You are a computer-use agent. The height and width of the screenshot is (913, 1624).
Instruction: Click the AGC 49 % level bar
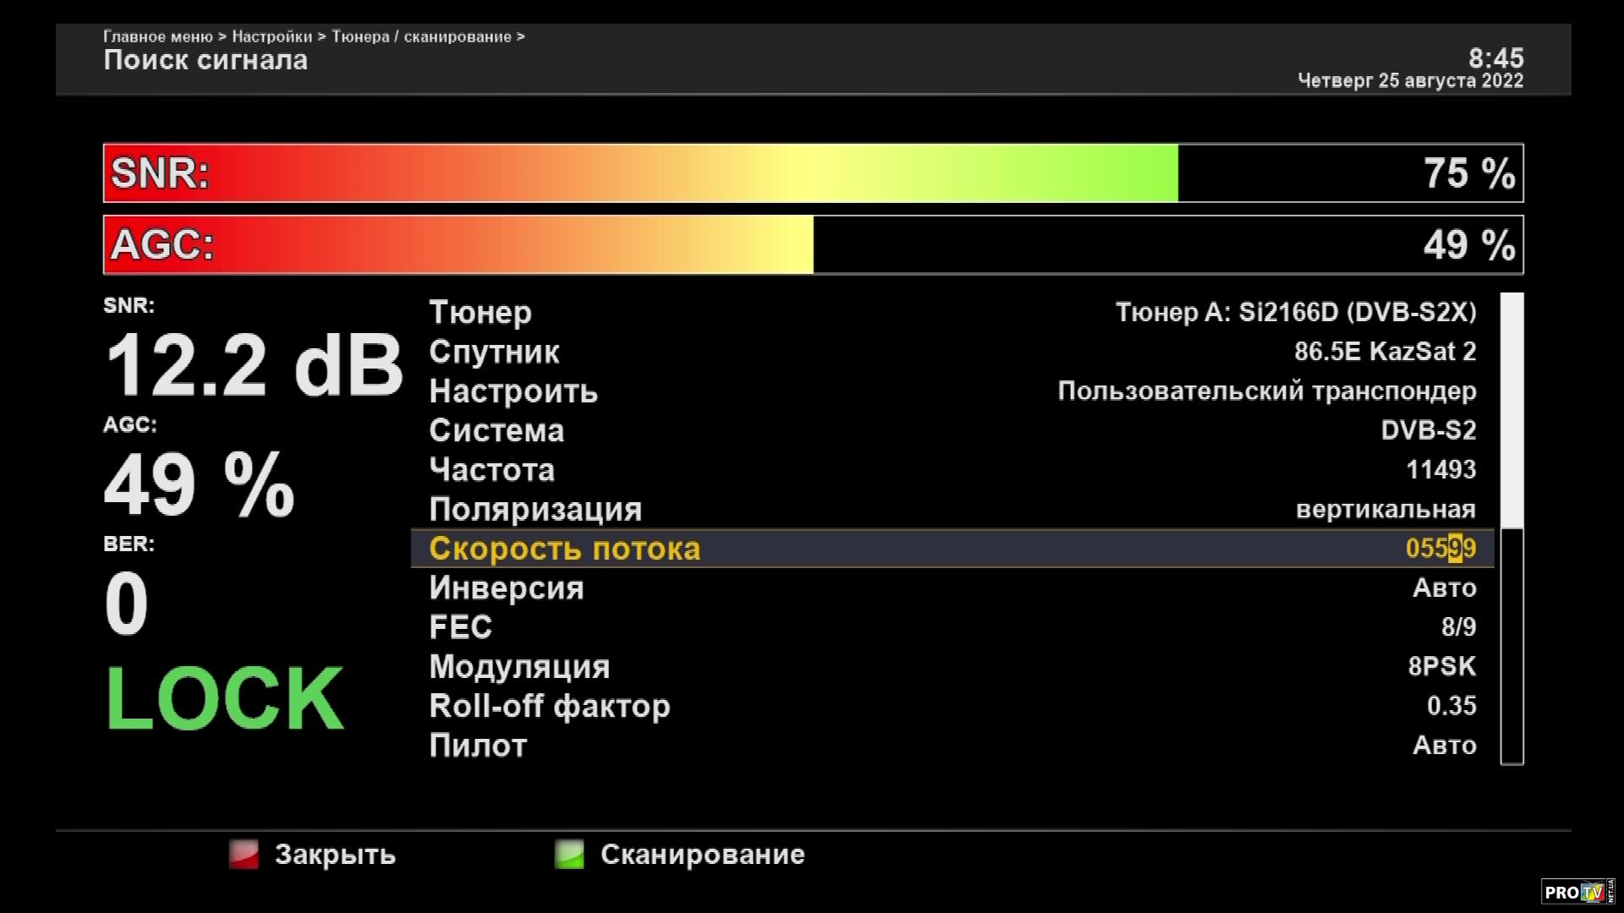click(x=812, y=245)
